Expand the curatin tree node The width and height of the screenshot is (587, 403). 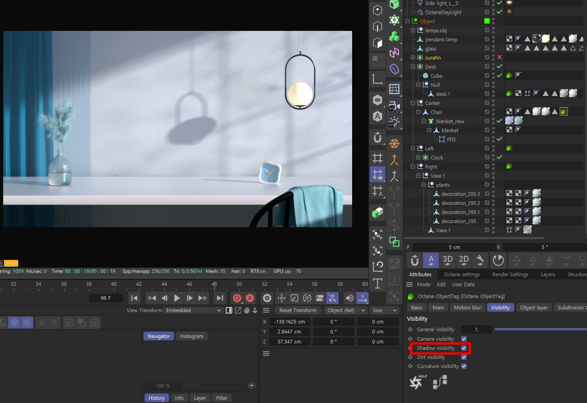(x=413, y=58)
